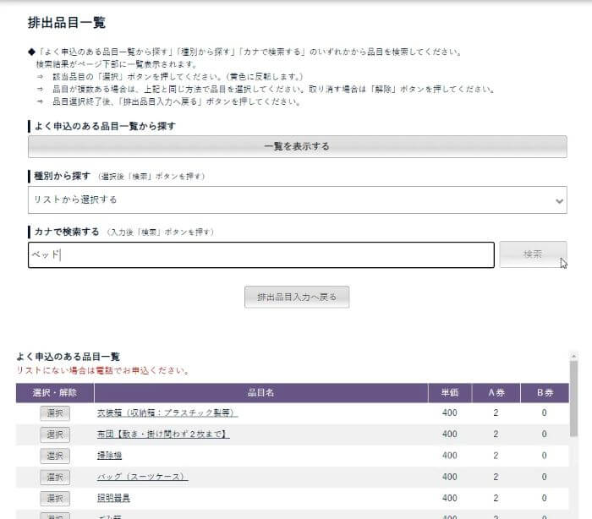Image resolution: width=592 pixels, height=519 pixels.
Task: Click the item list scrollbar thumb
Action: (573, 398)
